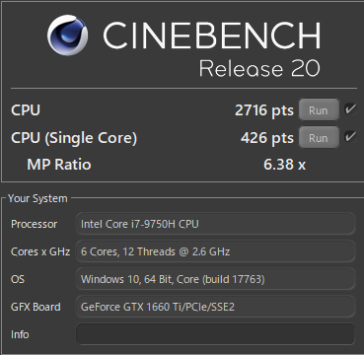Run the multi-core CPU benchmark

pos(319,110)
